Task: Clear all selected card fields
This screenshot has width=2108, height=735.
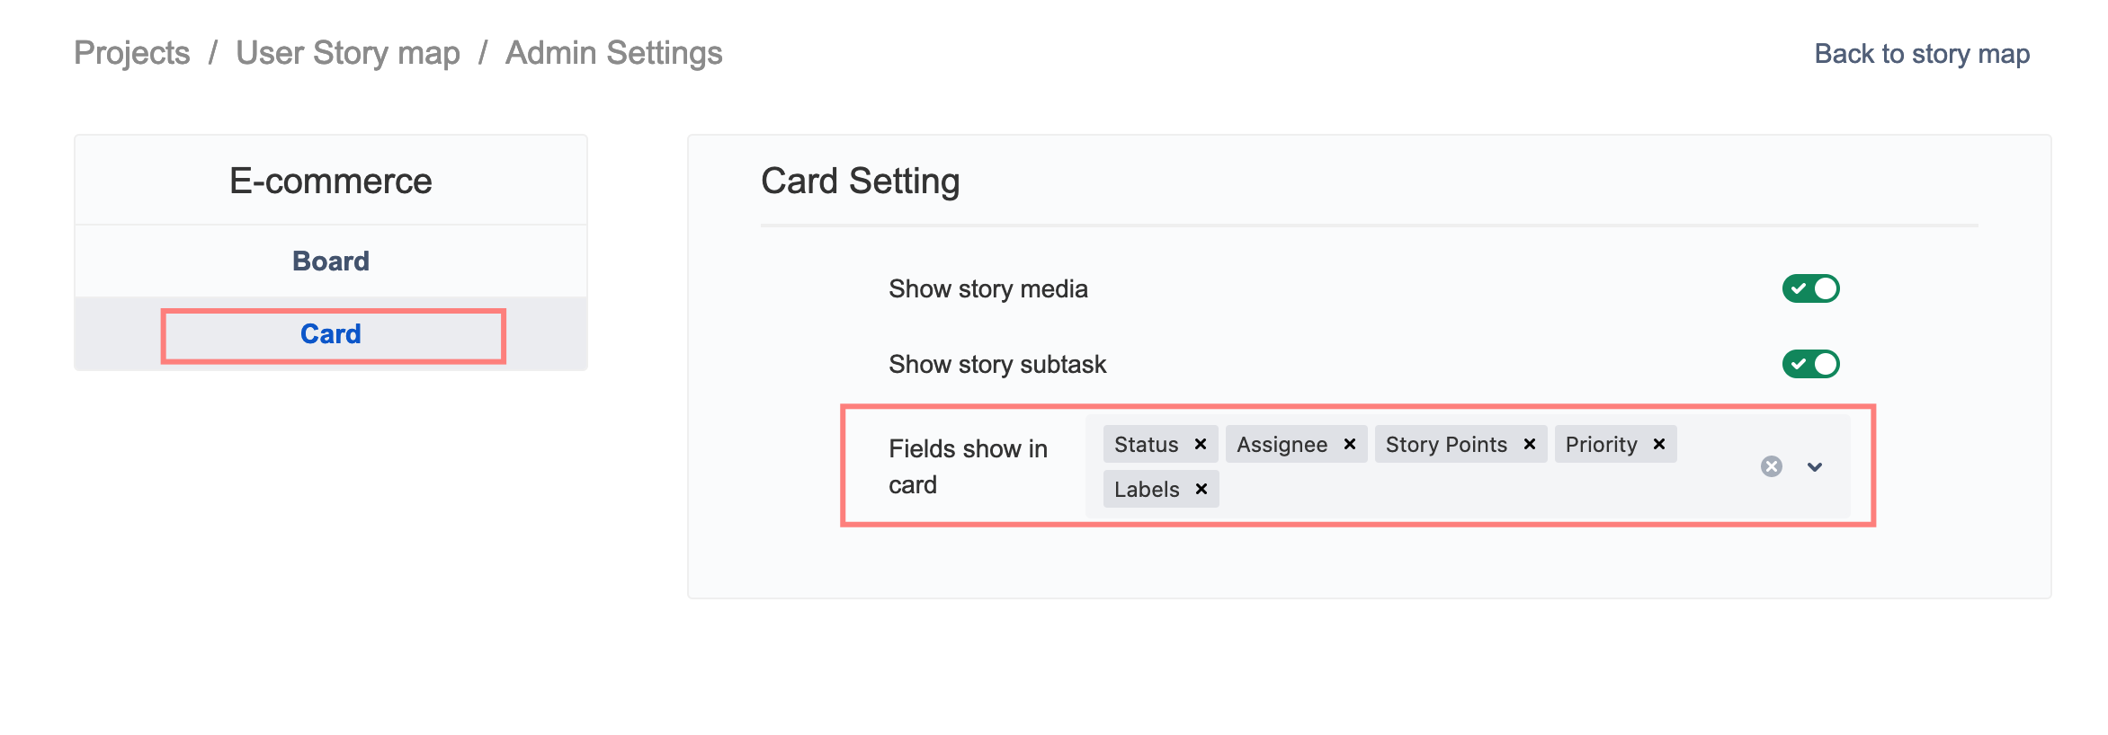Action: [x=1772, y=466]
